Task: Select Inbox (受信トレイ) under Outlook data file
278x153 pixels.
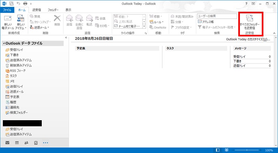Action: (14, 50)
